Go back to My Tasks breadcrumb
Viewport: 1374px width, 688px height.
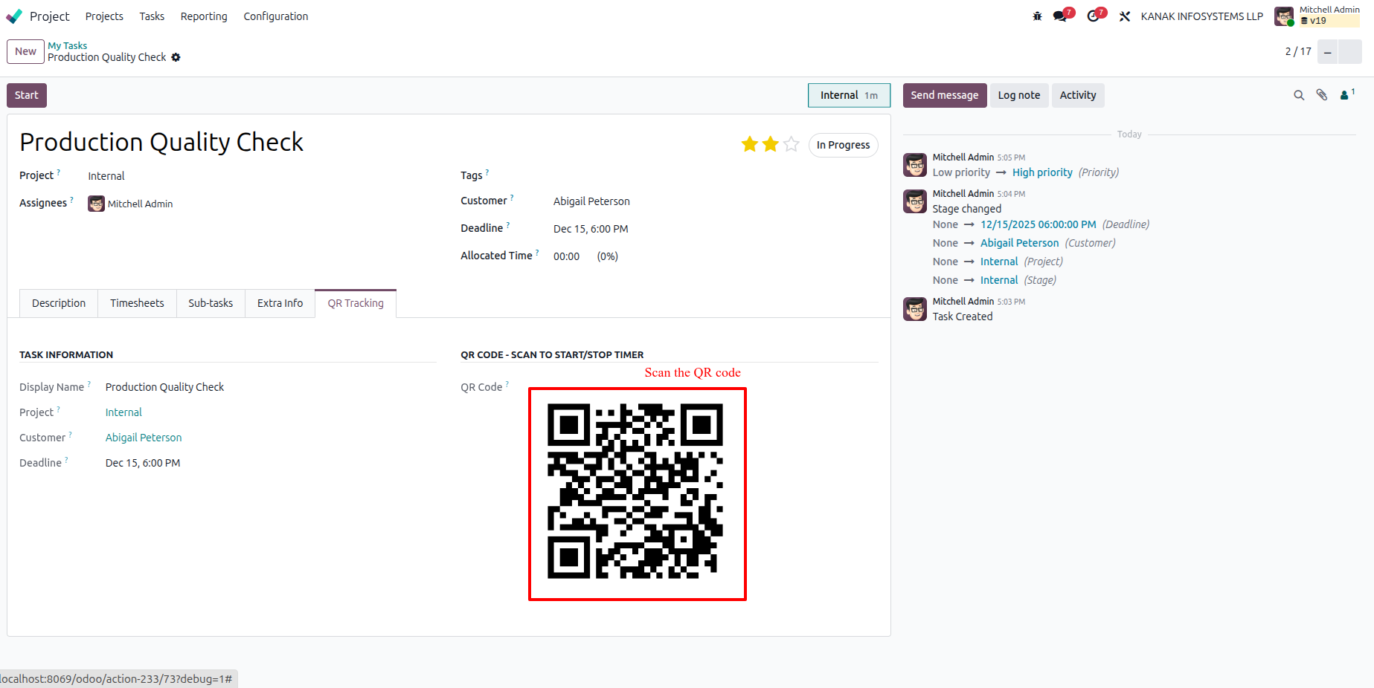[68, 45]
